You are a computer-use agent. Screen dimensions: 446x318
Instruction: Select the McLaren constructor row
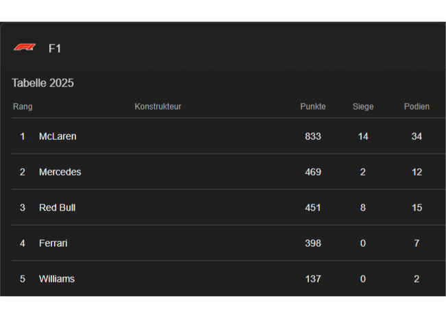(58, 136)
